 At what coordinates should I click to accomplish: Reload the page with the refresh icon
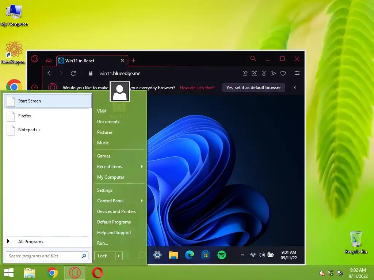point(73,73)
